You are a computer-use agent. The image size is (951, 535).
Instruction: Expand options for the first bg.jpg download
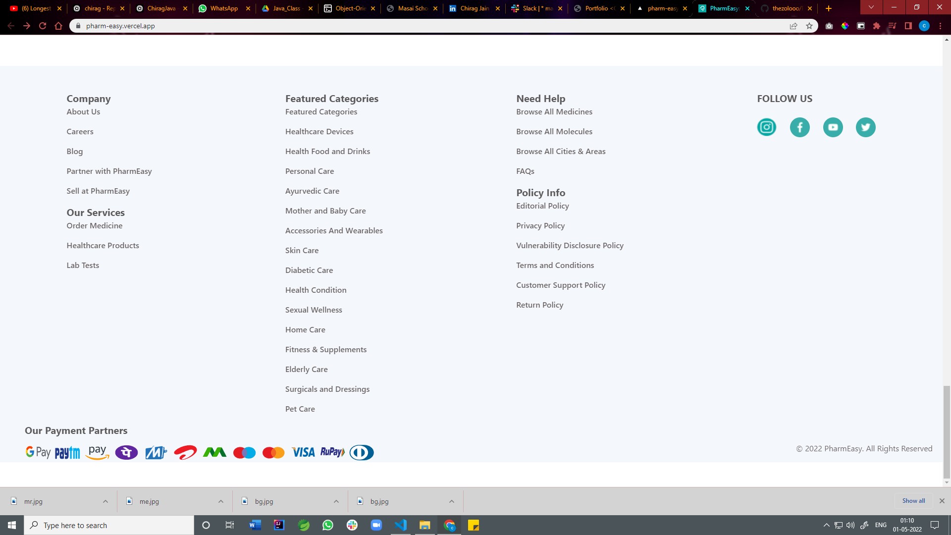pyautogui.click(x=336, y=501)
